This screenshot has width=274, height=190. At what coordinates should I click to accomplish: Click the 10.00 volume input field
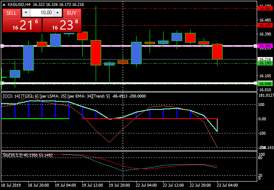(42, 13)
